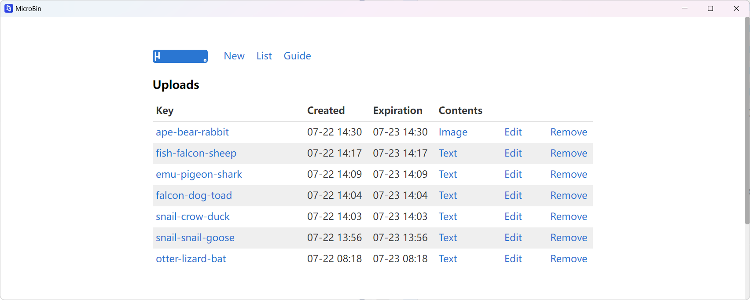Open the emu-pigeon-shark upload
This screenshot has width=750, height=300.
199,174
